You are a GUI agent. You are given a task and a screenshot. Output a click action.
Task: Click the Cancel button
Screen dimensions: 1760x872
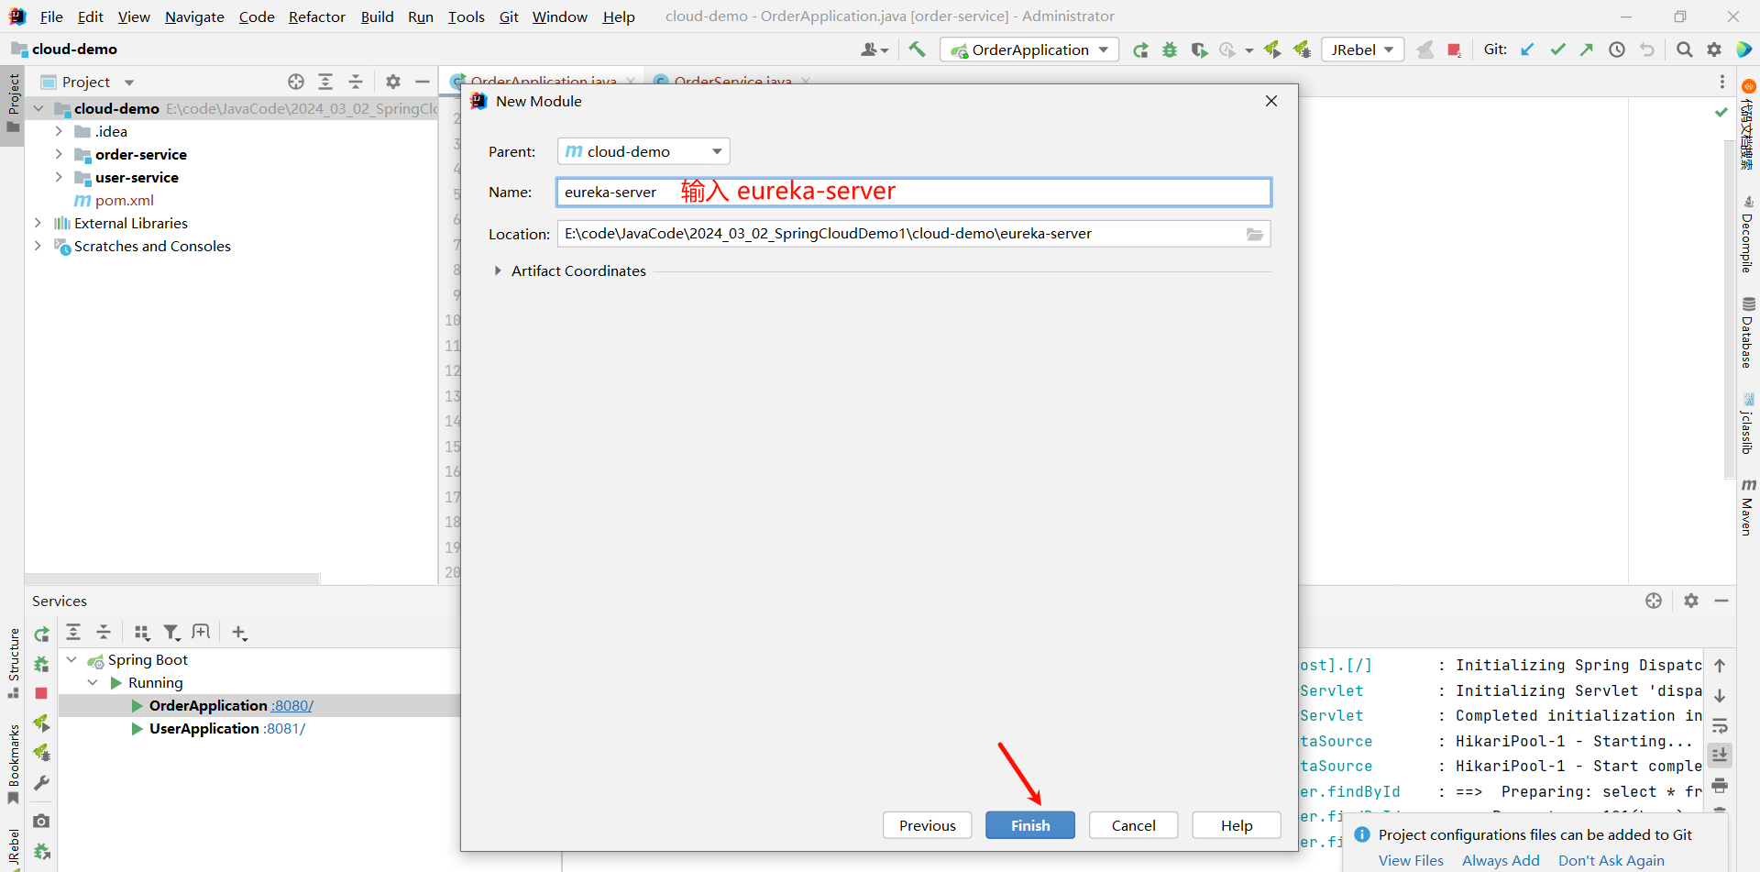(x=1134, y=825)
